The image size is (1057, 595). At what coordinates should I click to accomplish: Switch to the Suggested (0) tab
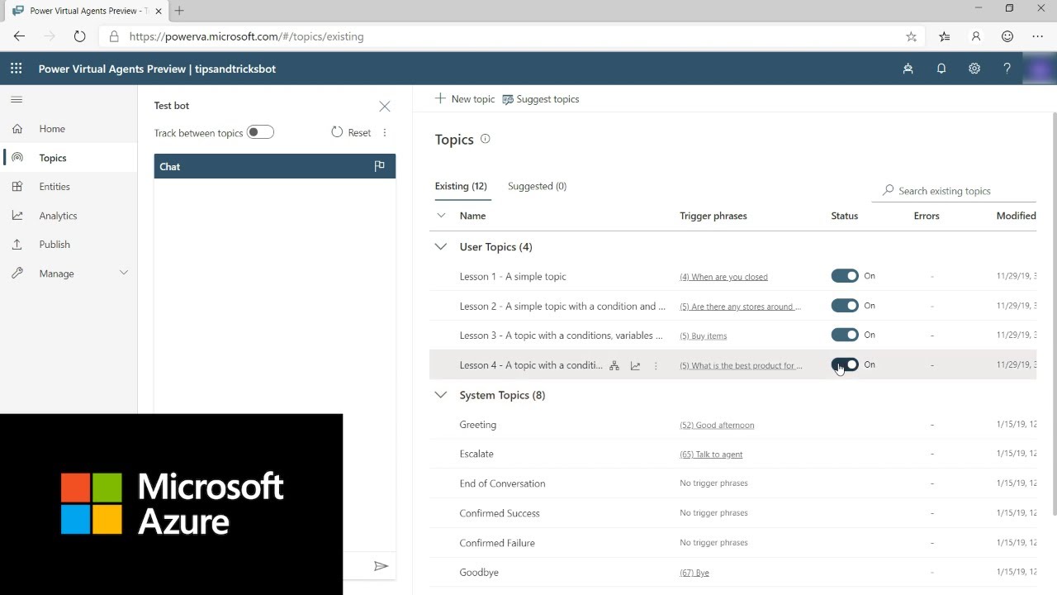(x=537, y=186)
